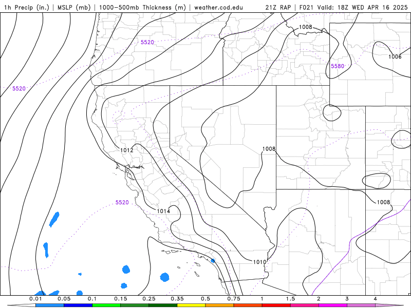
Task: Select the "F021" forecast hour label
Action: 306,7
